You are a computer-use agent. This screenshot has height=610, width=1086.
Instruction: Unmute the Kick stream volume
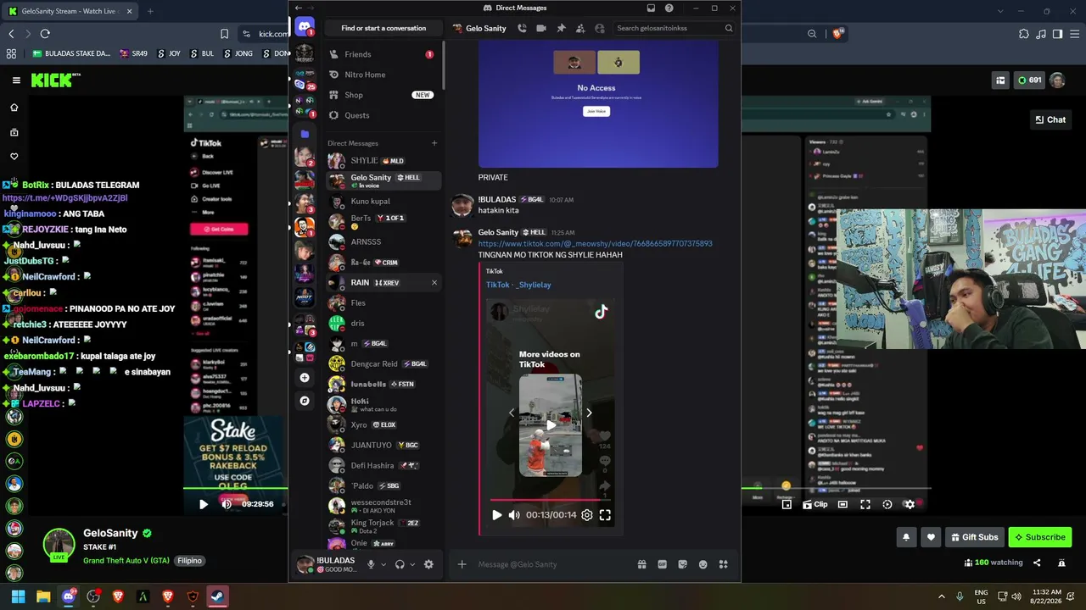pyautogui.click(x=227, y=504)
